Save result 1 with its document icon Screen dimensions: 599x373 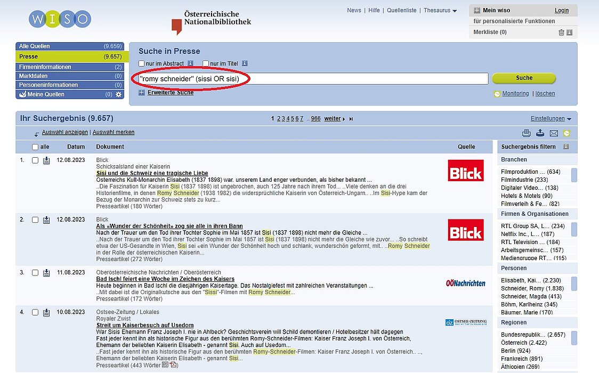coord(46,160)
